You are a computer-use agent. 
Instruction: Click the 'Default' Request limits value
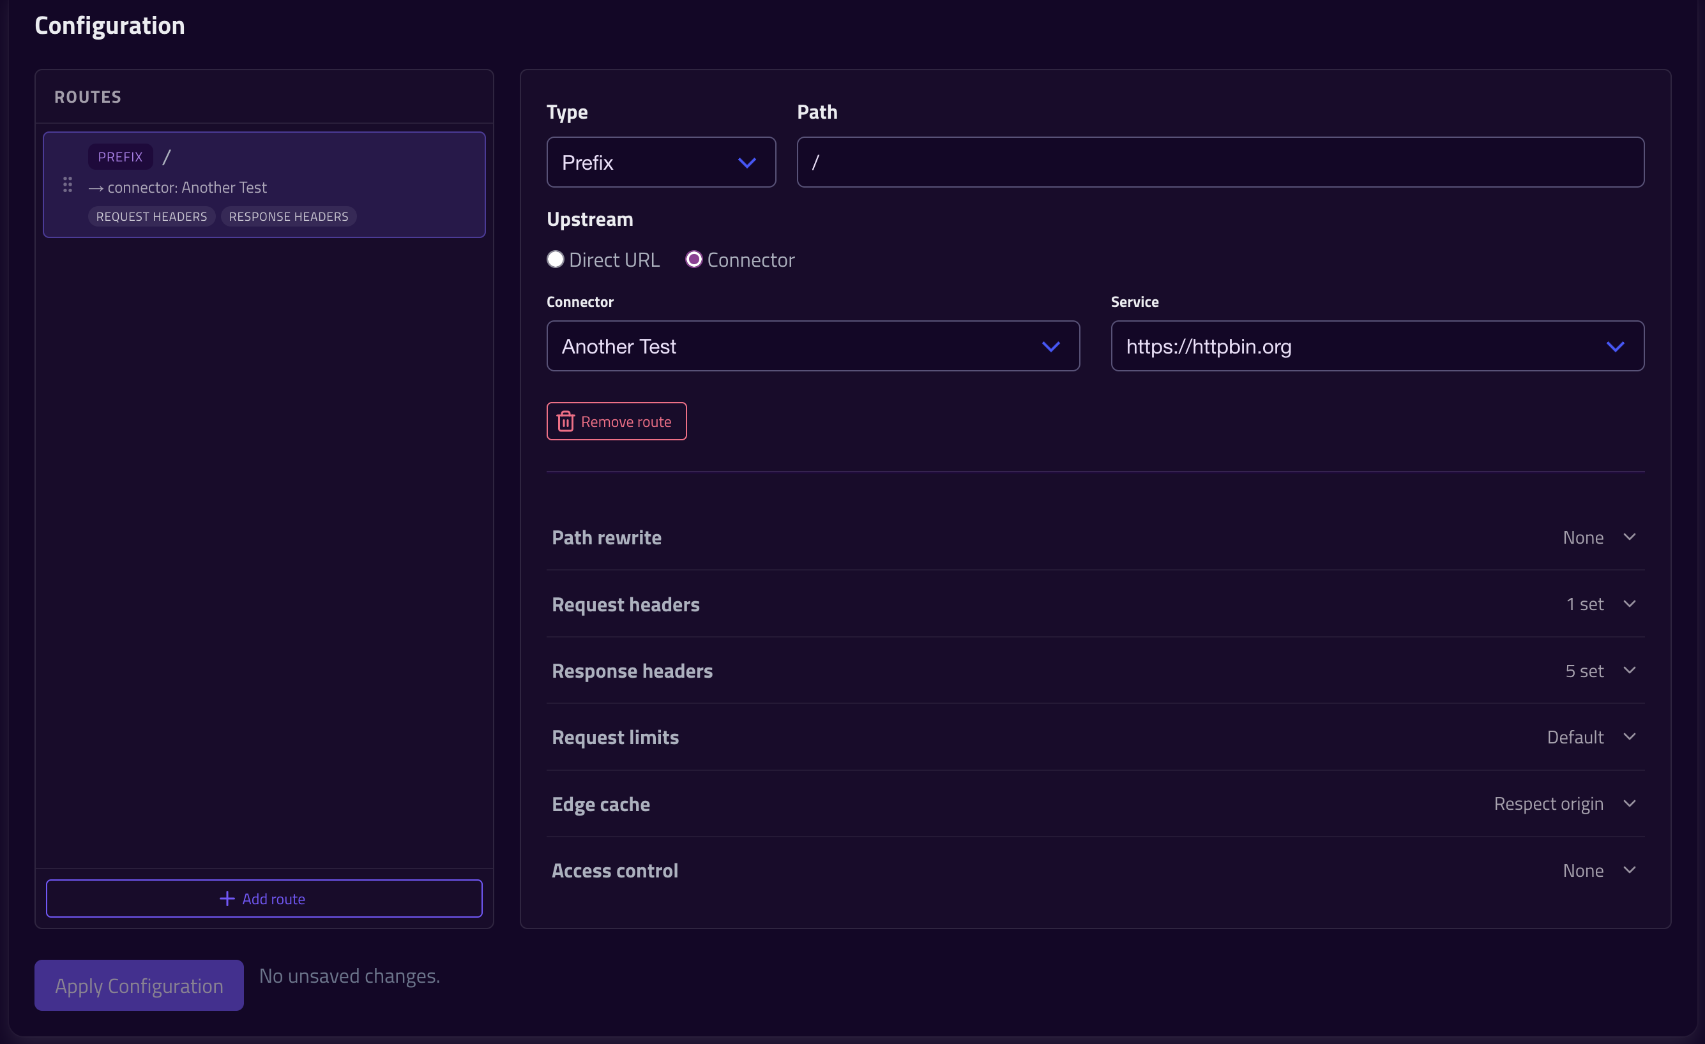(x=1575, y=737)
